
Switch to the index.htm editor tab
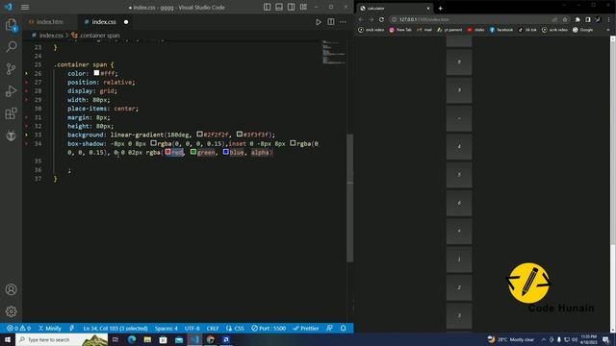[x=49, y=22]
